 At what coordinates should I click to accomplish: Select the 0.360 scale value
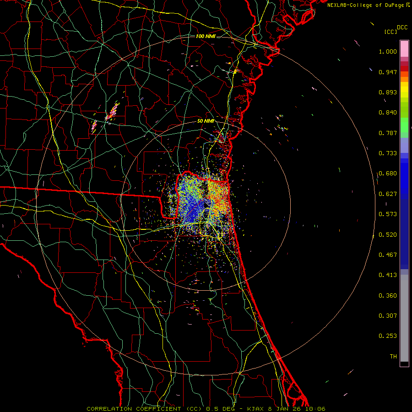tap(388, 296)
